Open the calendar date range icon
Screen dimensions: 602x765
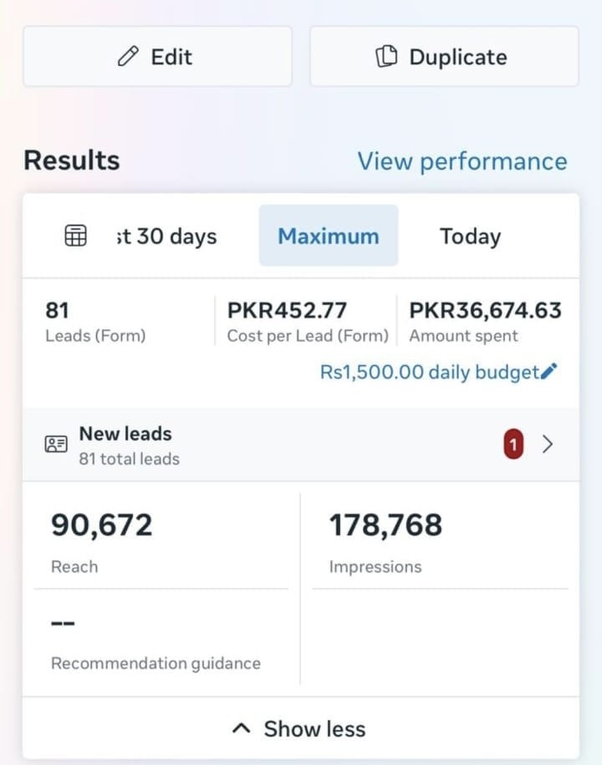click(75, 237)
